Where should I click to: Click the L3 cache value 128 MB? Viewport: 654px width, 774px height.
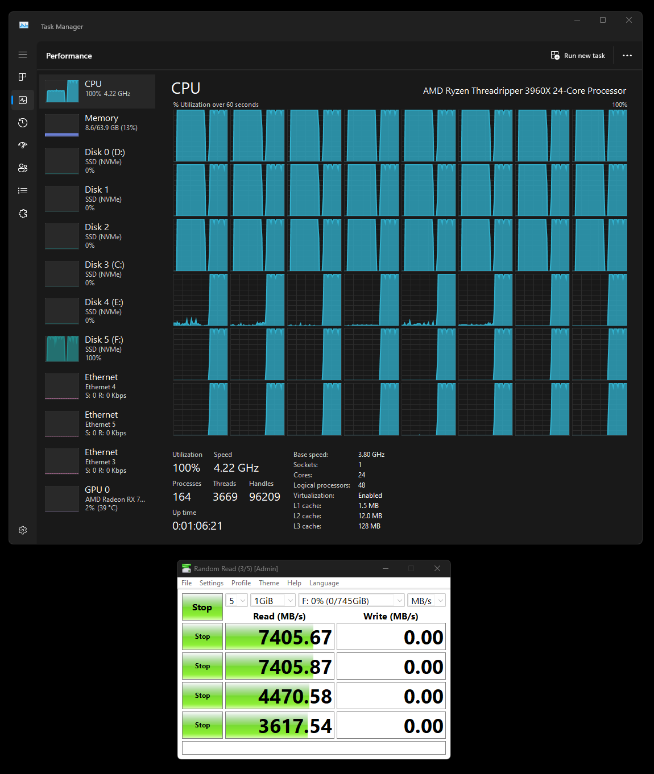coord(369,526)
